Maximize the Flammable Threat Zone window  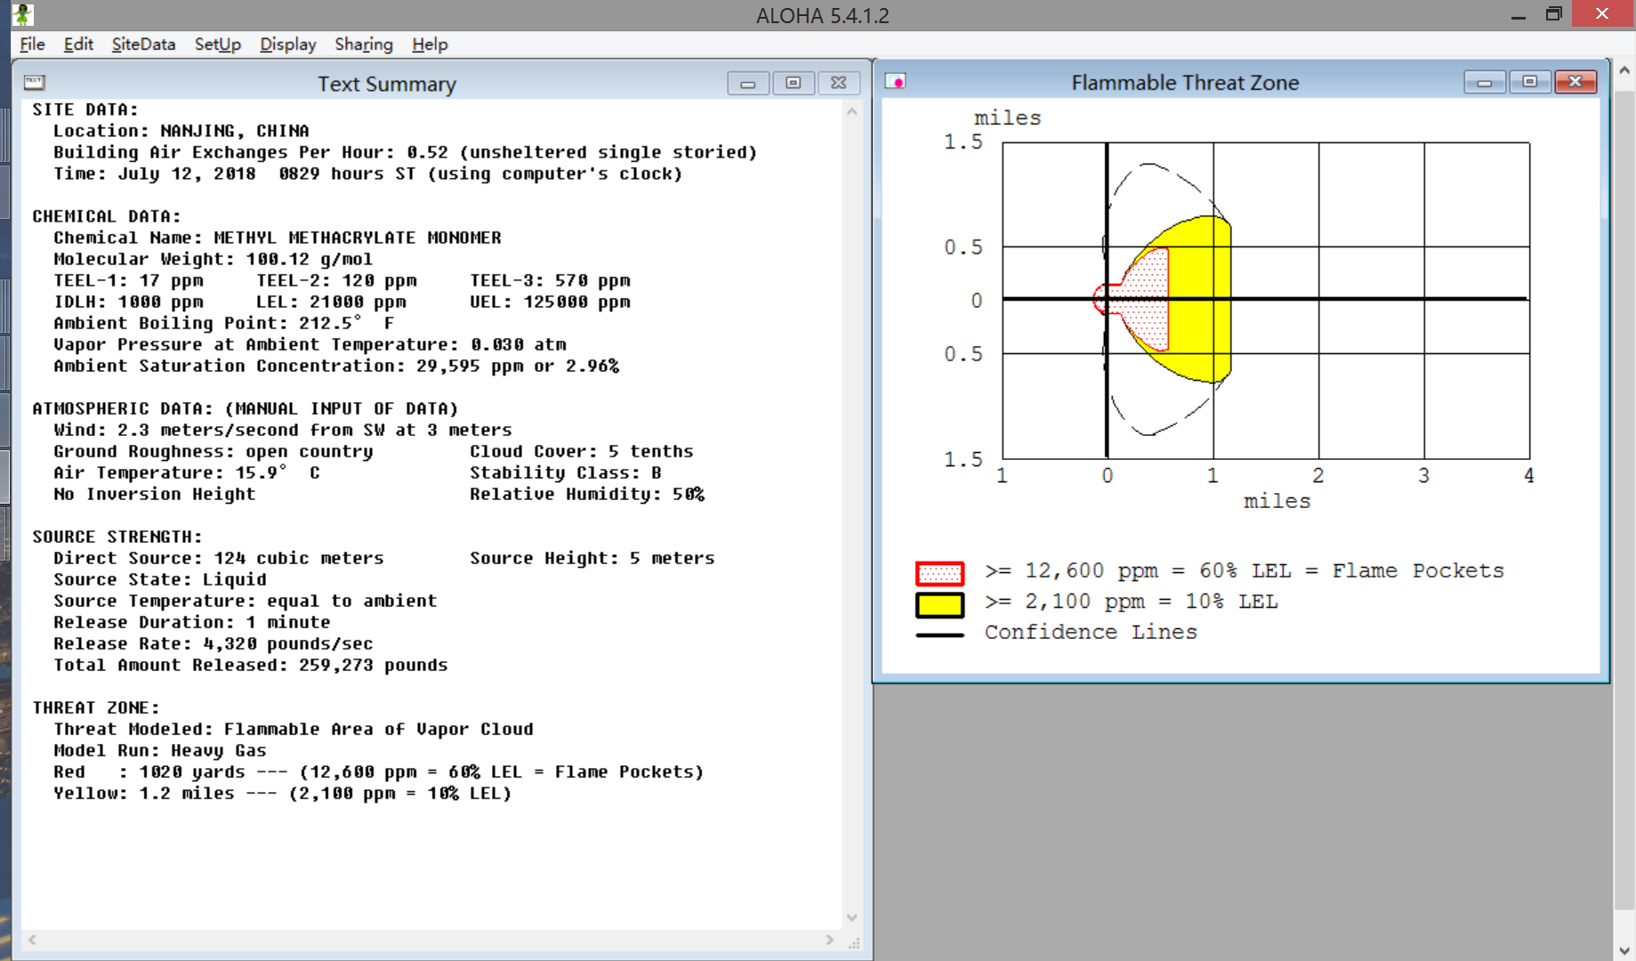pyautogui.click(x=1530, y=82)
